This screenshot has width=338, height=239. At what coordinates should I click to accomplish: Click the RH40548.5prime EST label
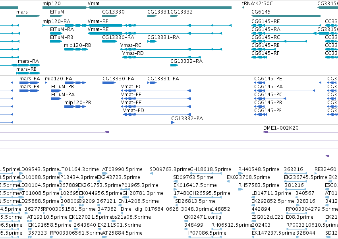pos(259,169)
